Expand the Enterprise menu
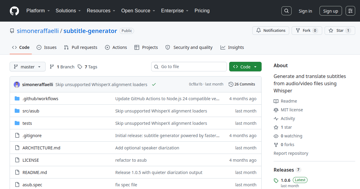The height and width of the screenshot is (189, 360). [175, 10]
